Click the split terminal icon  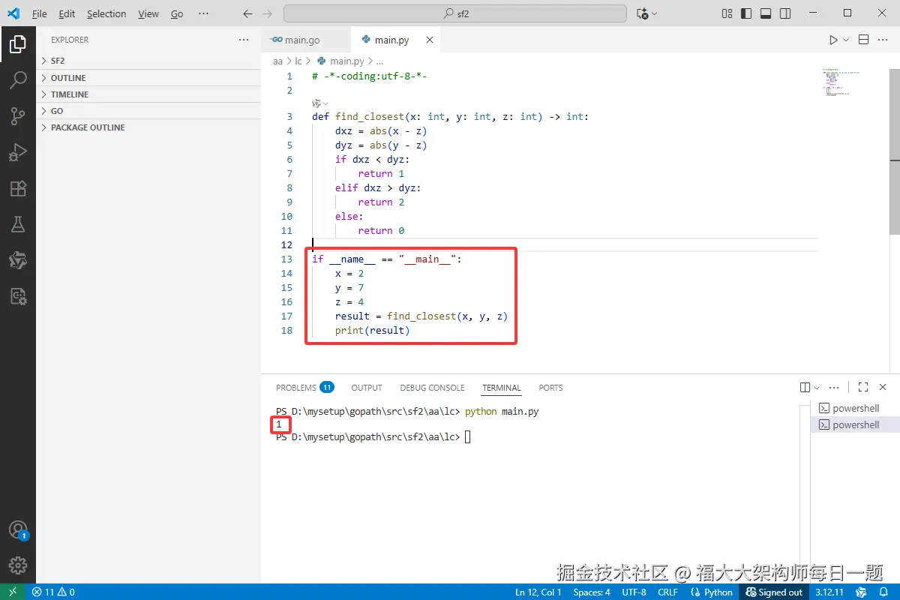(805, 388)
